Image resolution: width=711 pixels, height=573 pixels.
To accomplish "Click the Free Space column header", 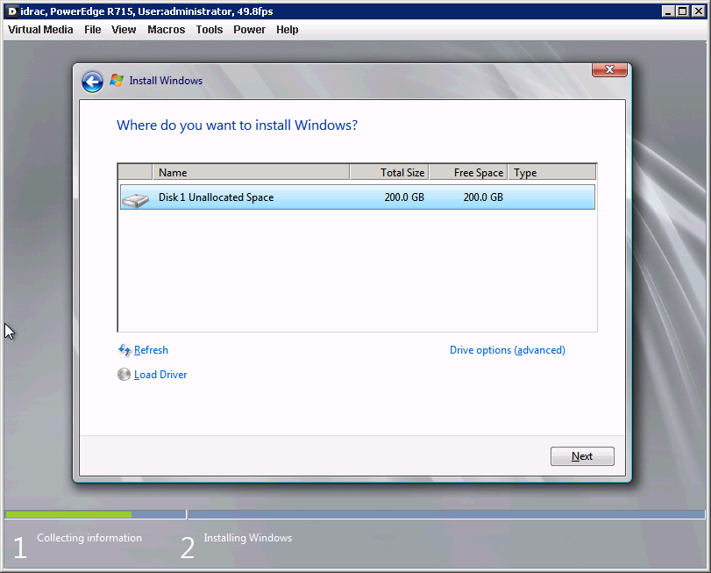I will (467, 173).
